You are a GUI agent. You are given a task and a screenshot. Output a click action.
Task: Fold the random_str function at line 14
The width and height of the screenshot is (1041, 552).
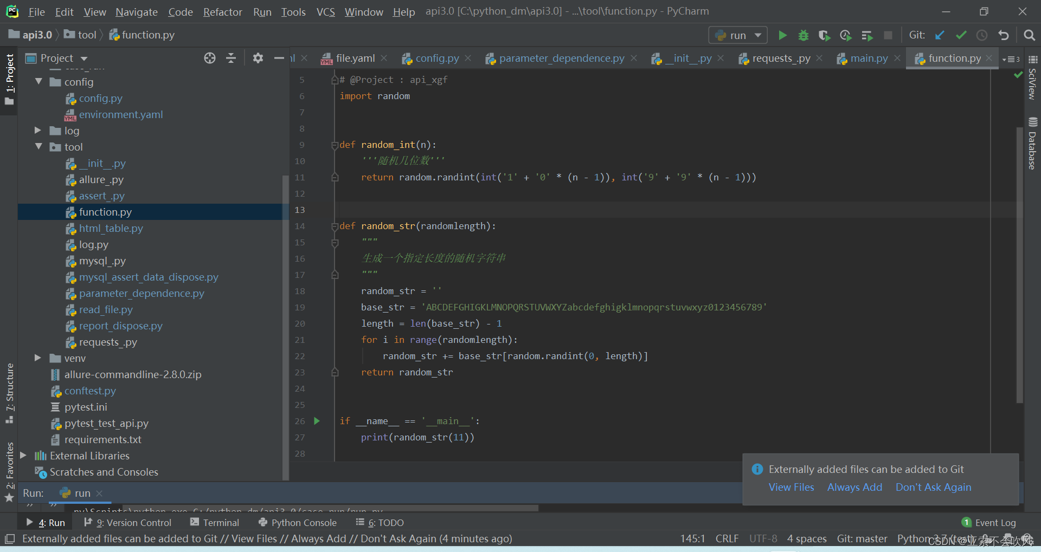point(335,226)
